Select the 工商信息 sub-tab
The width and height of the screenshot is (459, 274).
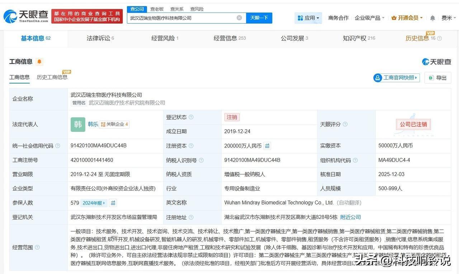tap(19, 77)
